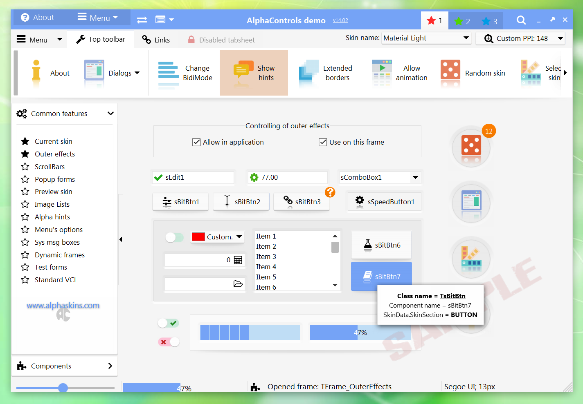Open Outer effects in the sidebar
This screenshot has width=583, height=404.
(x=55, y=154)
